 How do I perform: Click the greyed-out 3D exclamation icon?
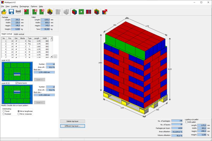[x=66, y=12]
